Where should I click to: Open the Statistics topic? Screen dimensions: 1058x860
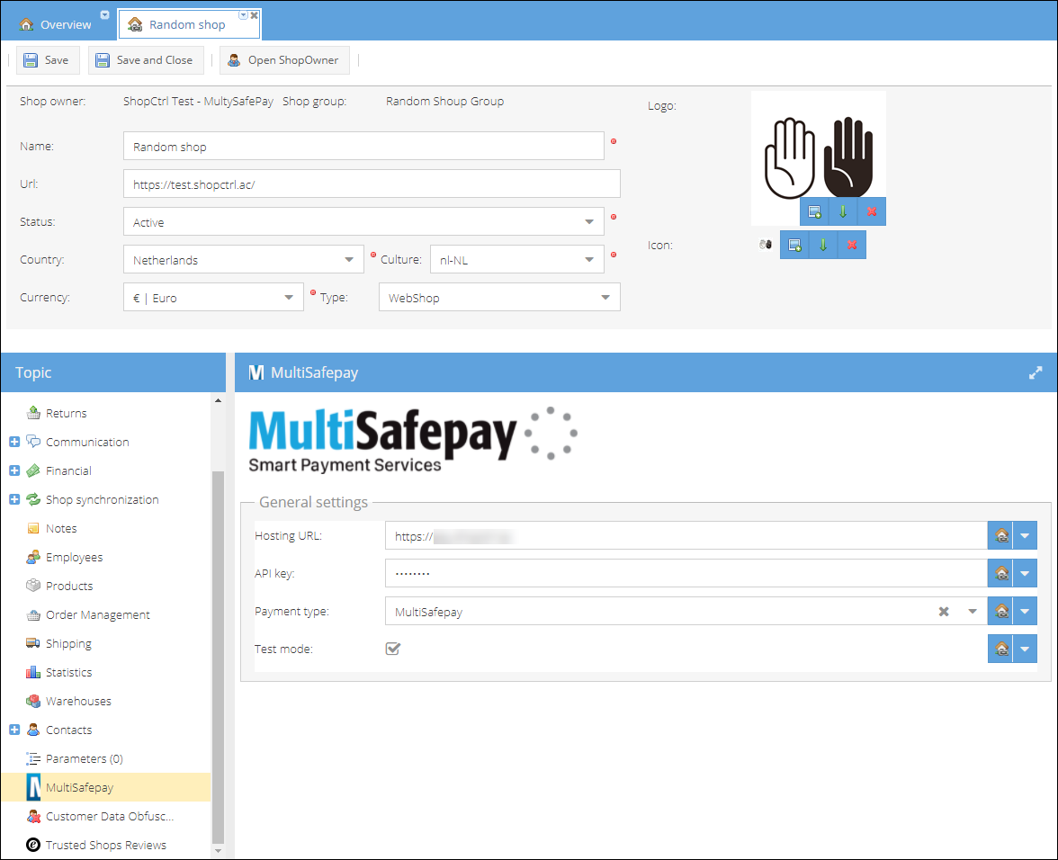[x=68, y=673]
